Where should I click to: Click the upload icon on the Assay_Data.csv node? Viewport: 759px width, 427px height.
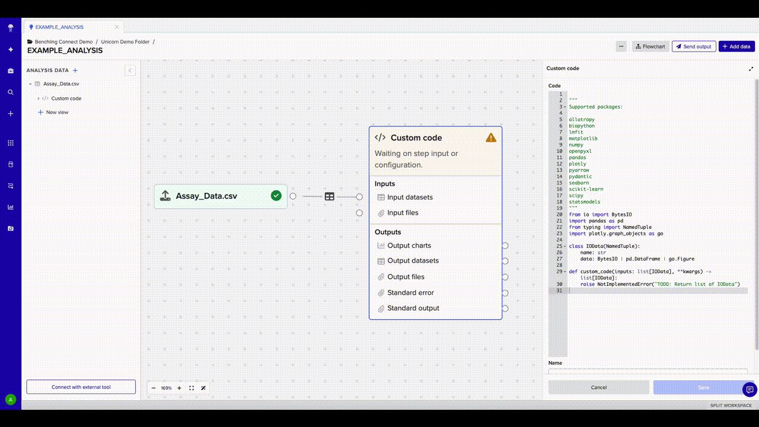pos(165,196)
